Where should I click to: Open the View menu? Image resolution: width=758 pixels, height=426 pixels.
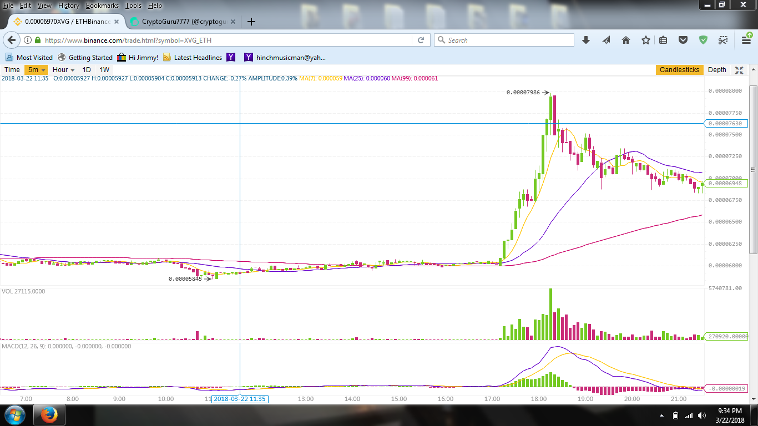[44, 6]
